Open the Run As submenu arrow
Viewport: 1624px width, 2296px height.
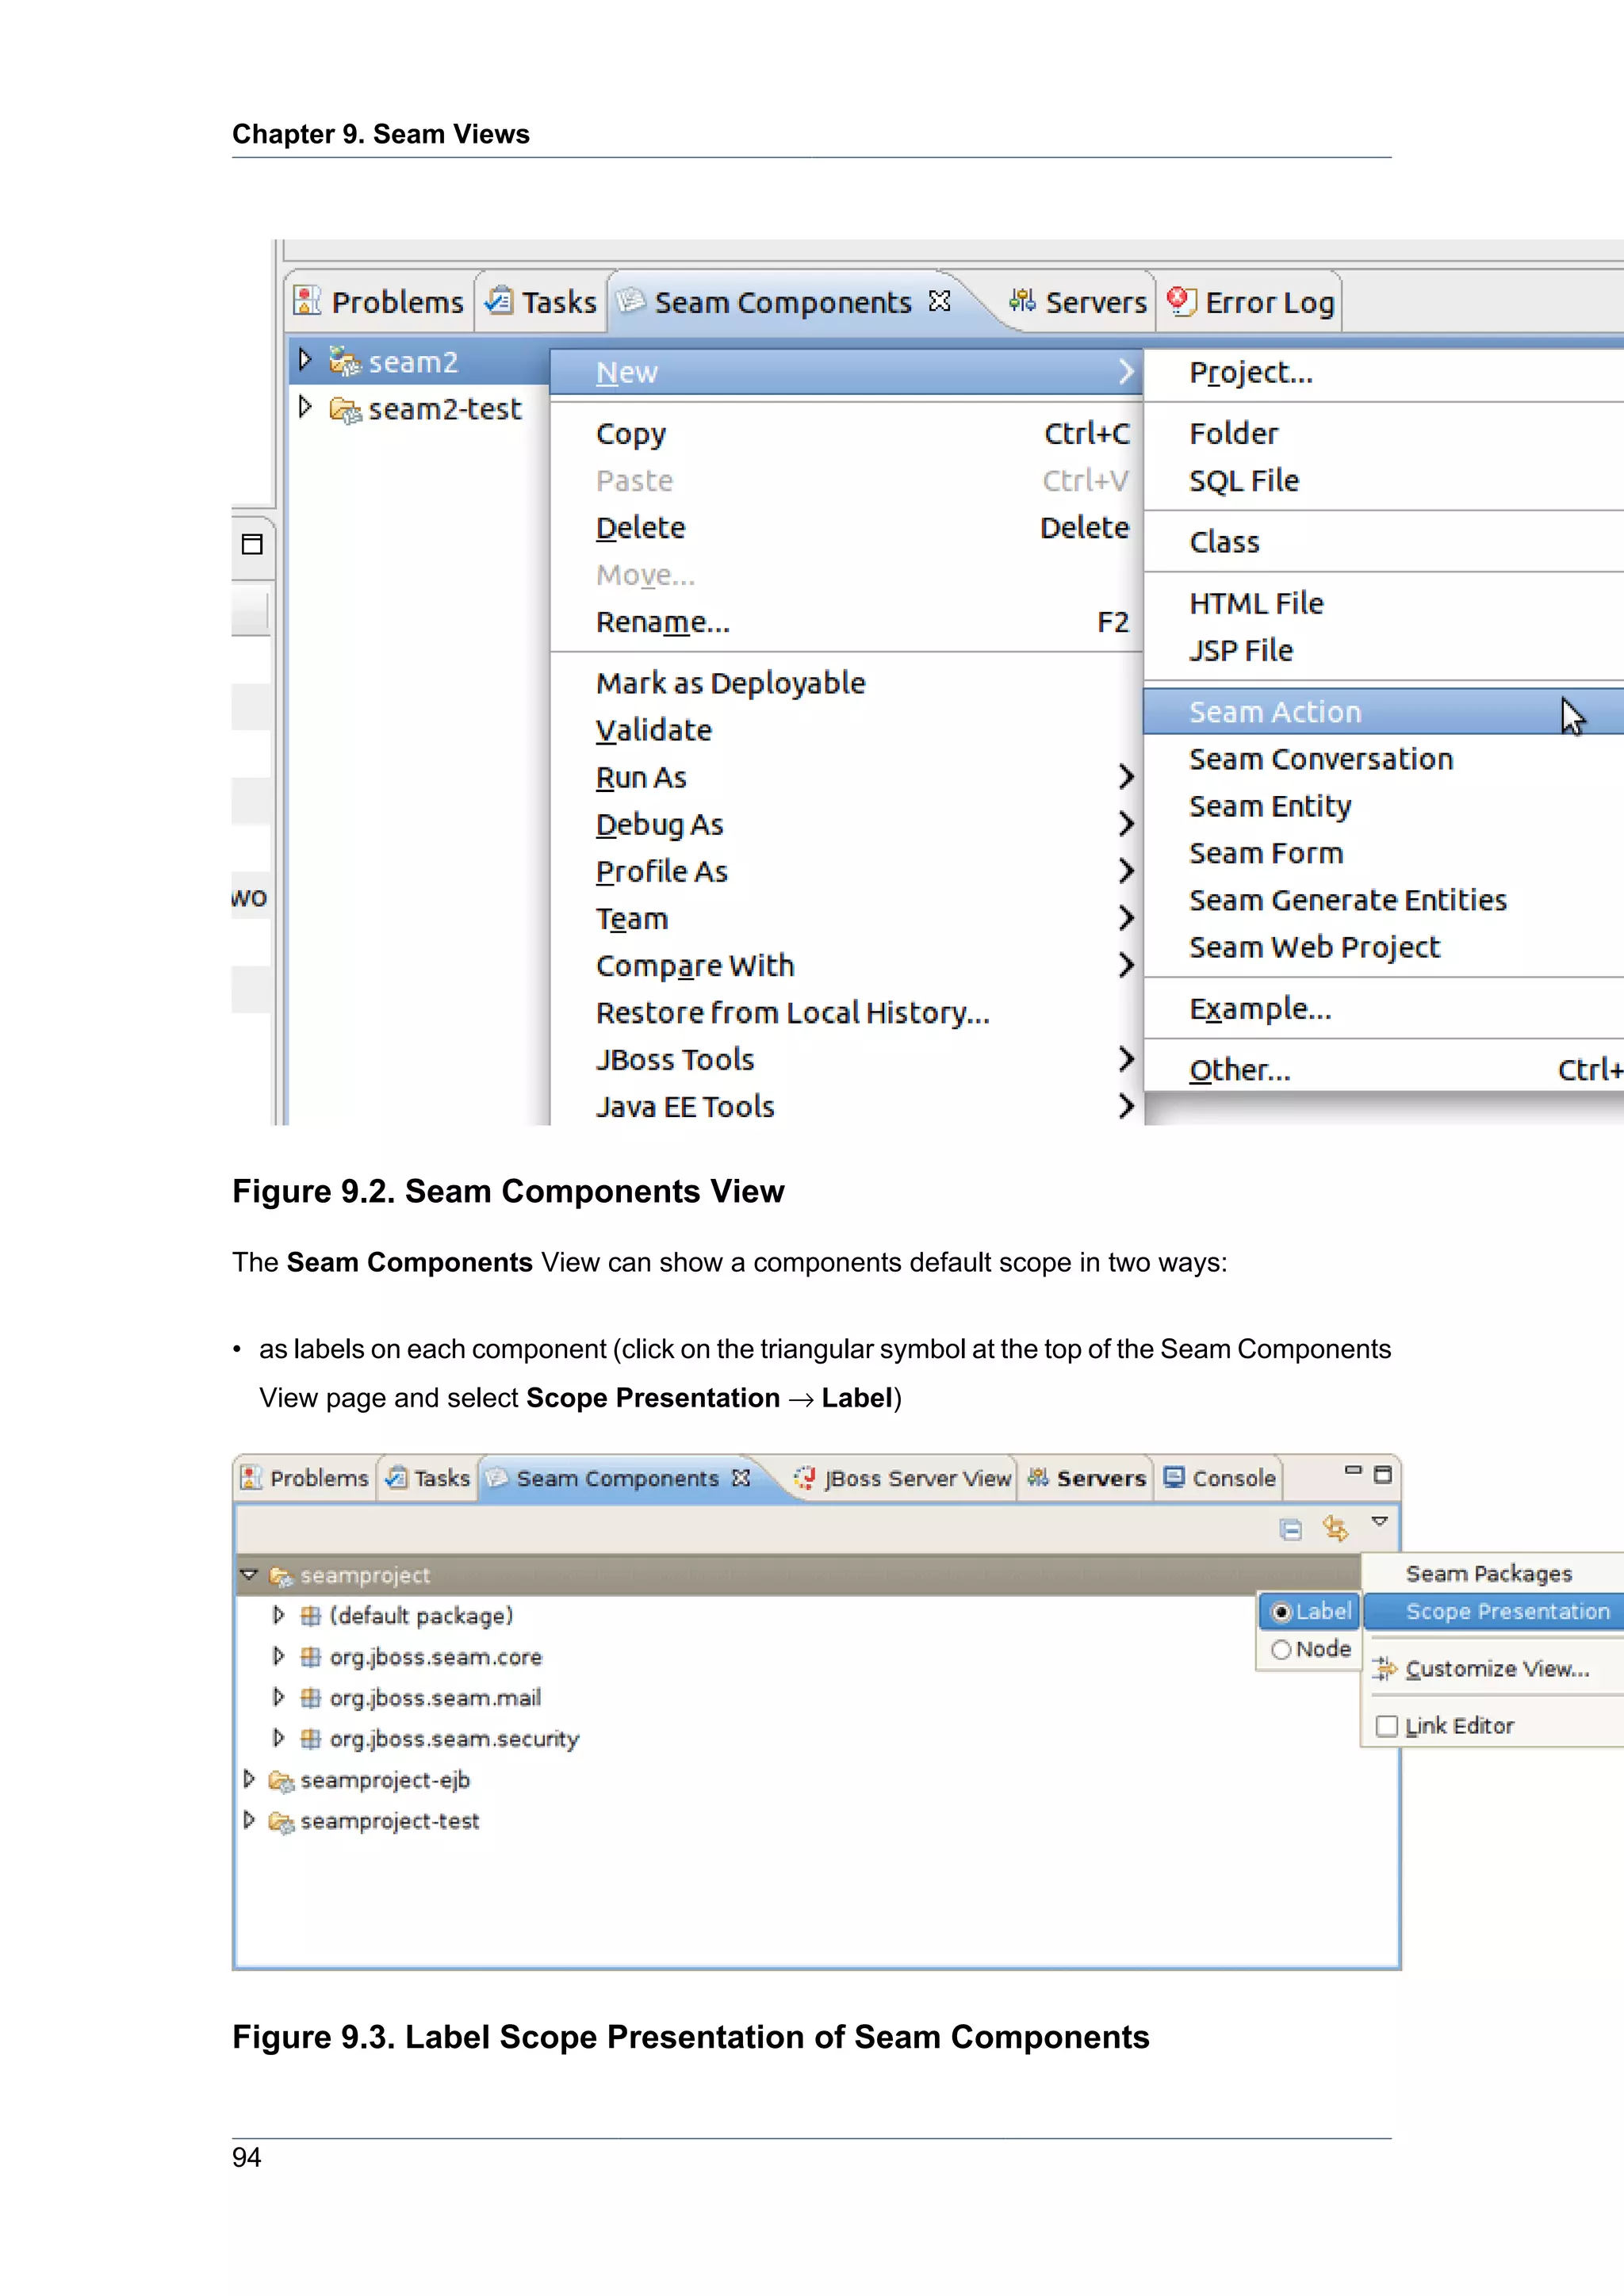(1126, 777)
